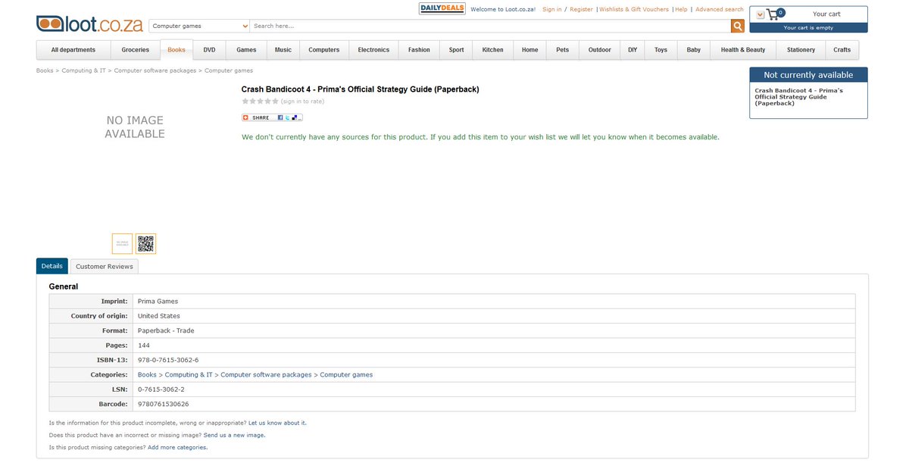The image size is (909, 463).
Task: Open the Games department
Action: (x=246, y=50)
